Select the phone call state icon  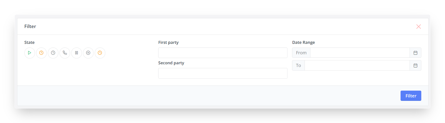point(65,53)
